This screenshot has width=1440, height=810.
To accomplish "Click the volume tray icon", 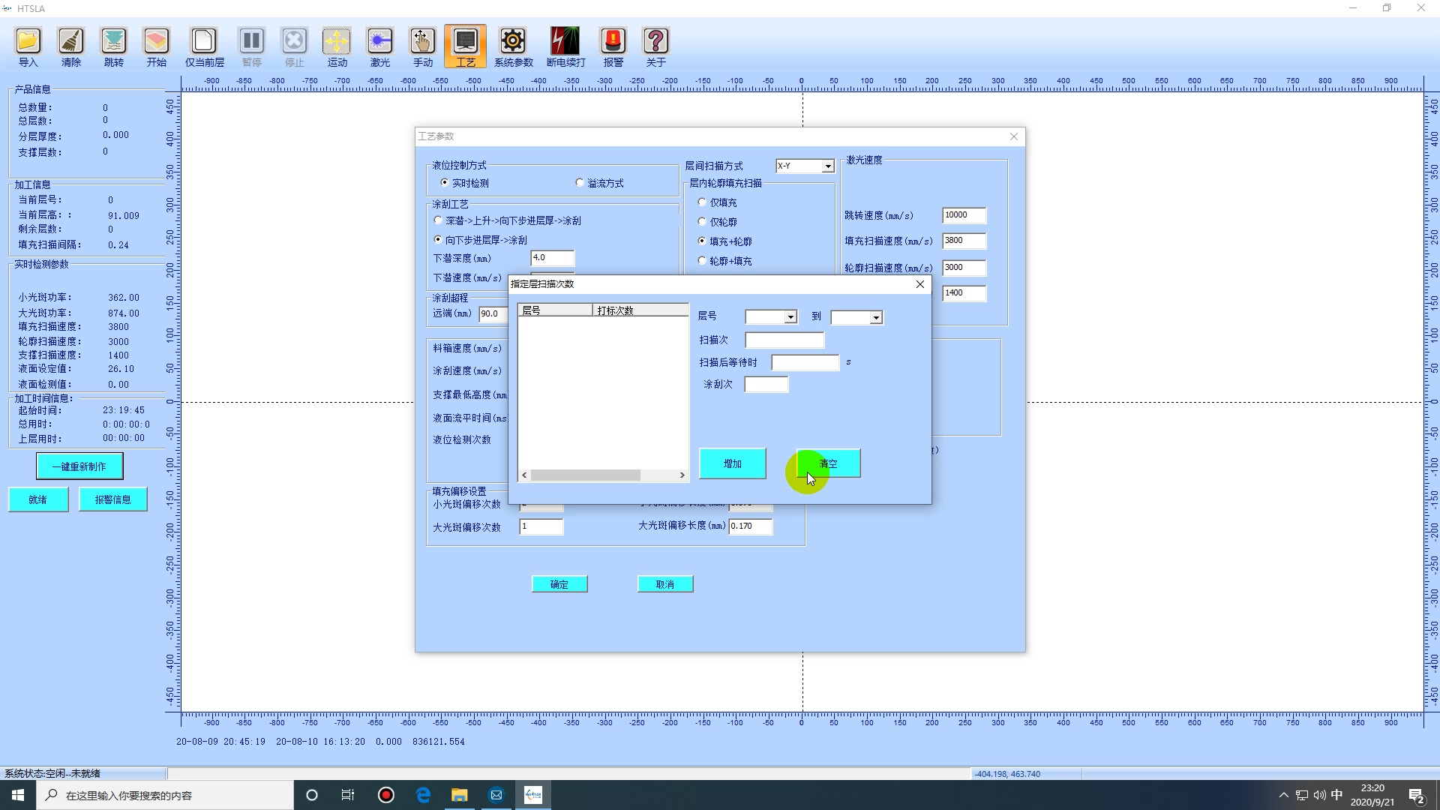I will coord(1319,795).
